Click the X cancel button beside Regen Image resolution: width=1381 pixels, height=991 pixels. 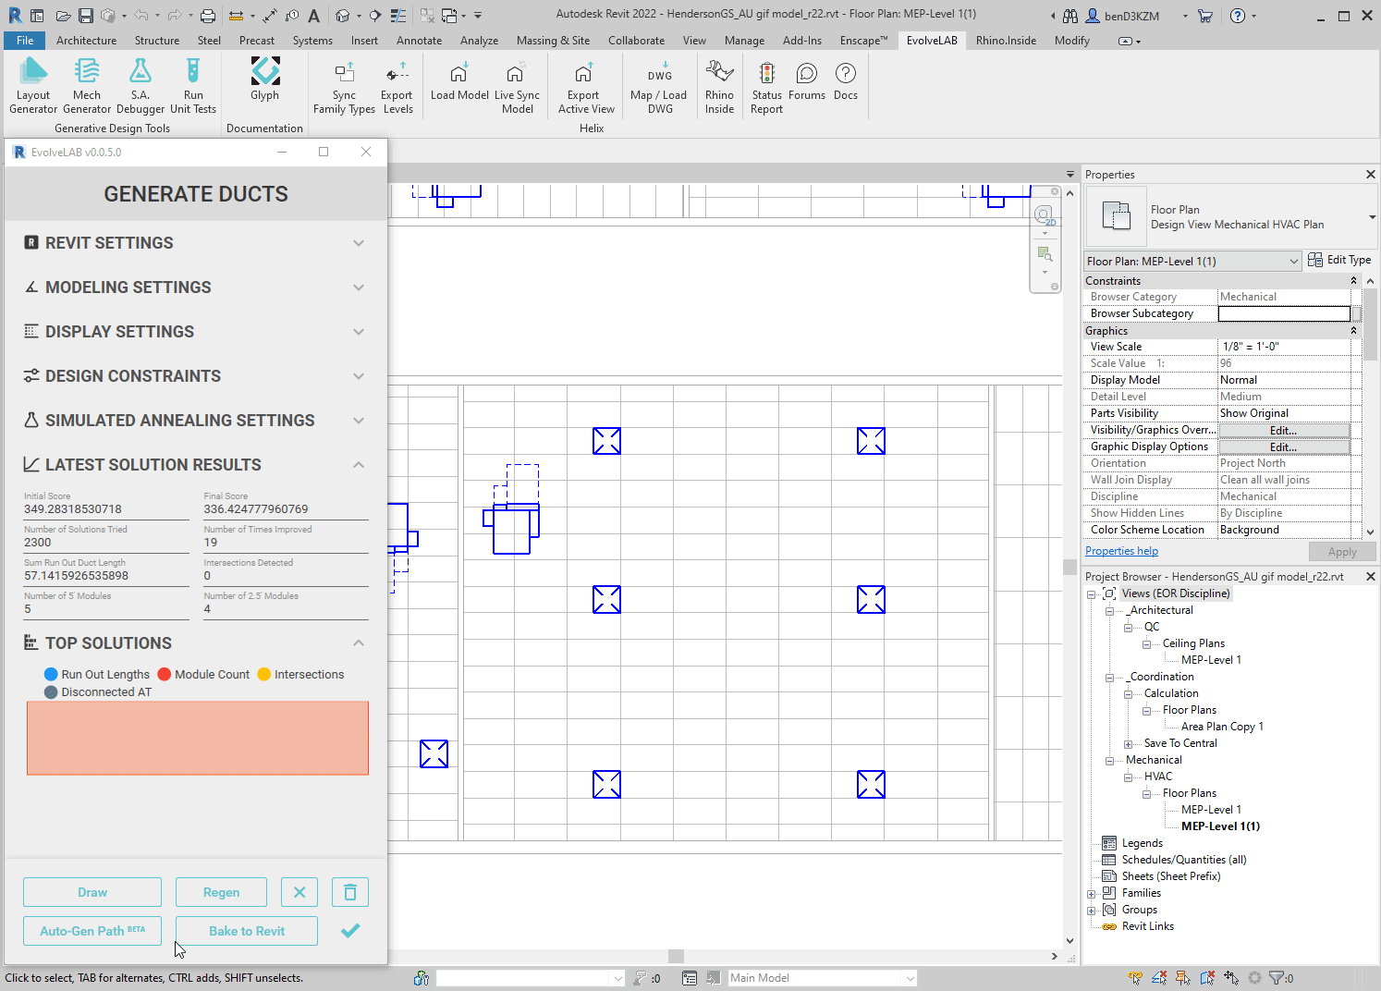point(299,892)
